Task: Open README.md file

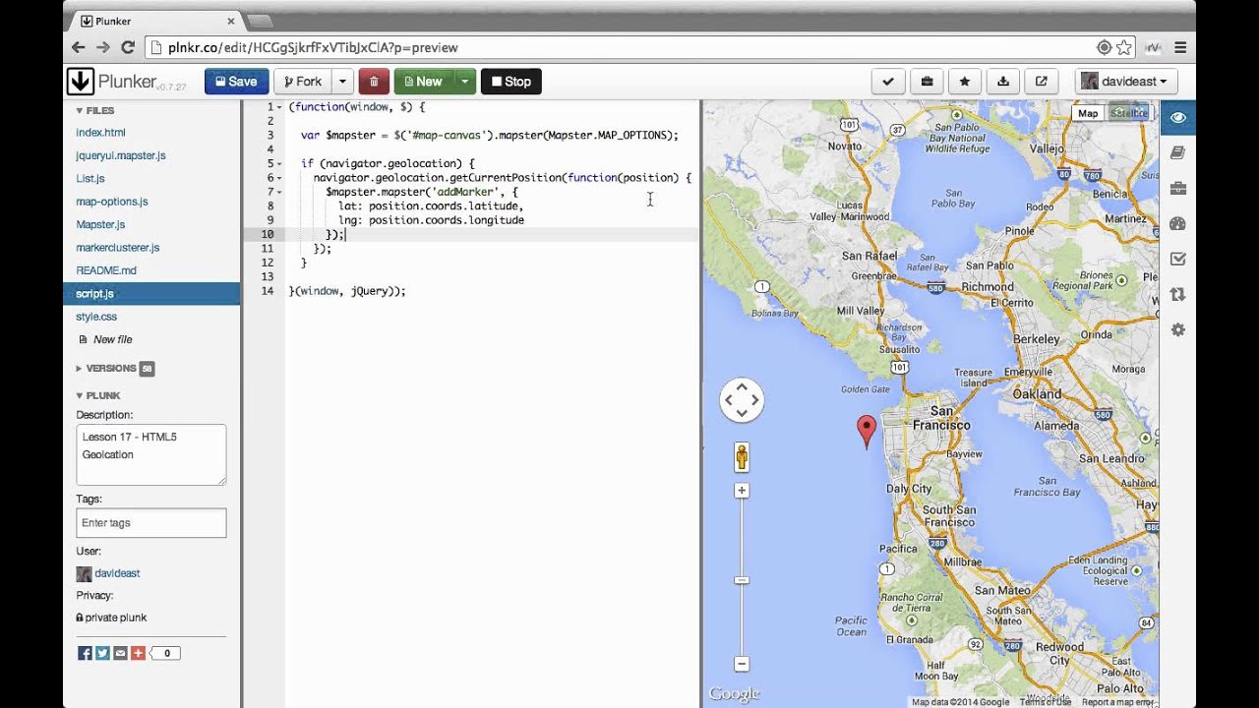Action: (106, 270)
